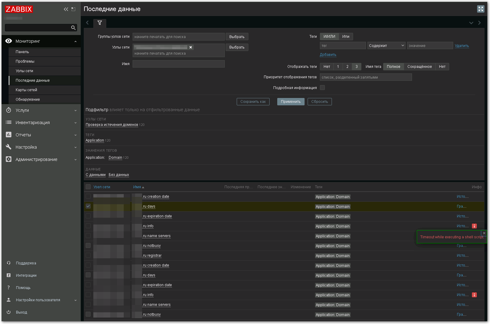Viewport: 490px width, 324px height.
Task: Sort by name using the arrow indicator
Action: [143, 187]
